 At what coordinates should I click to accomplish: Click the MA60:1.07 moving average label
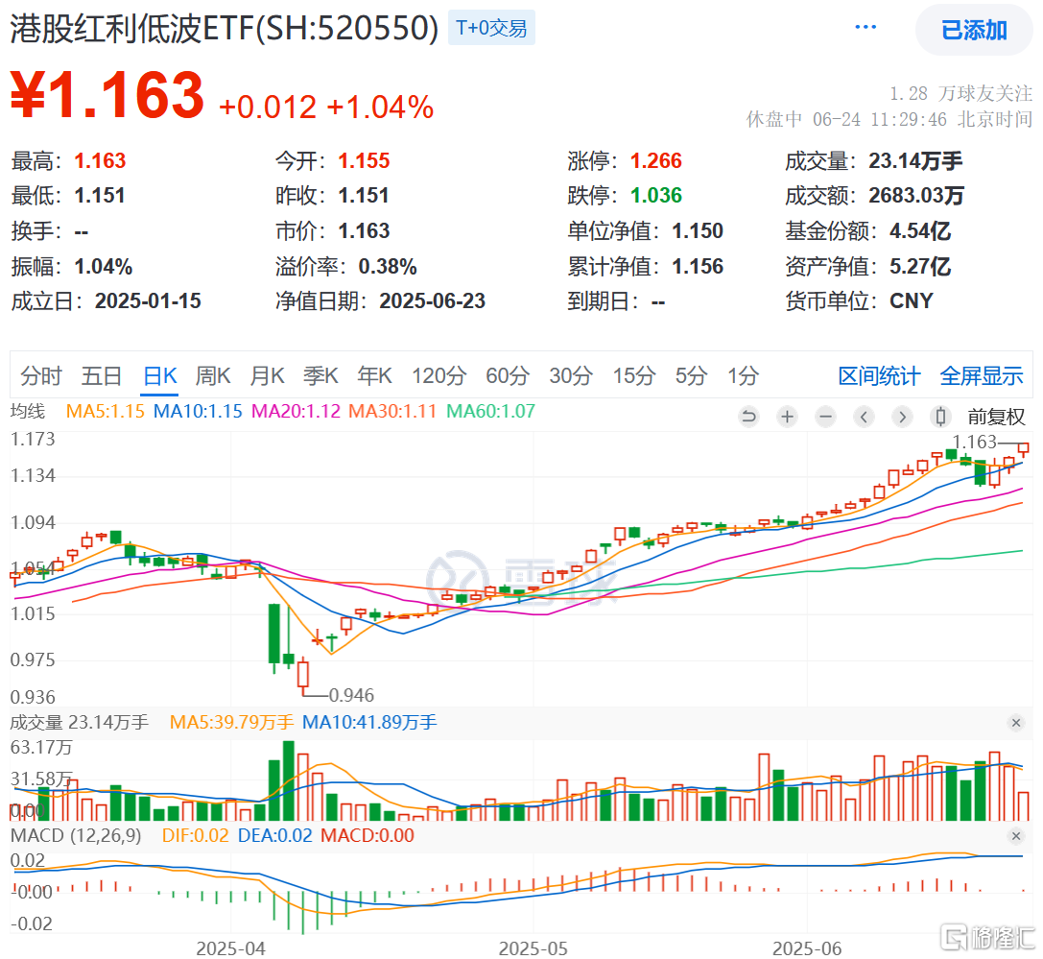pyautogui.click(x=490, y=411)
